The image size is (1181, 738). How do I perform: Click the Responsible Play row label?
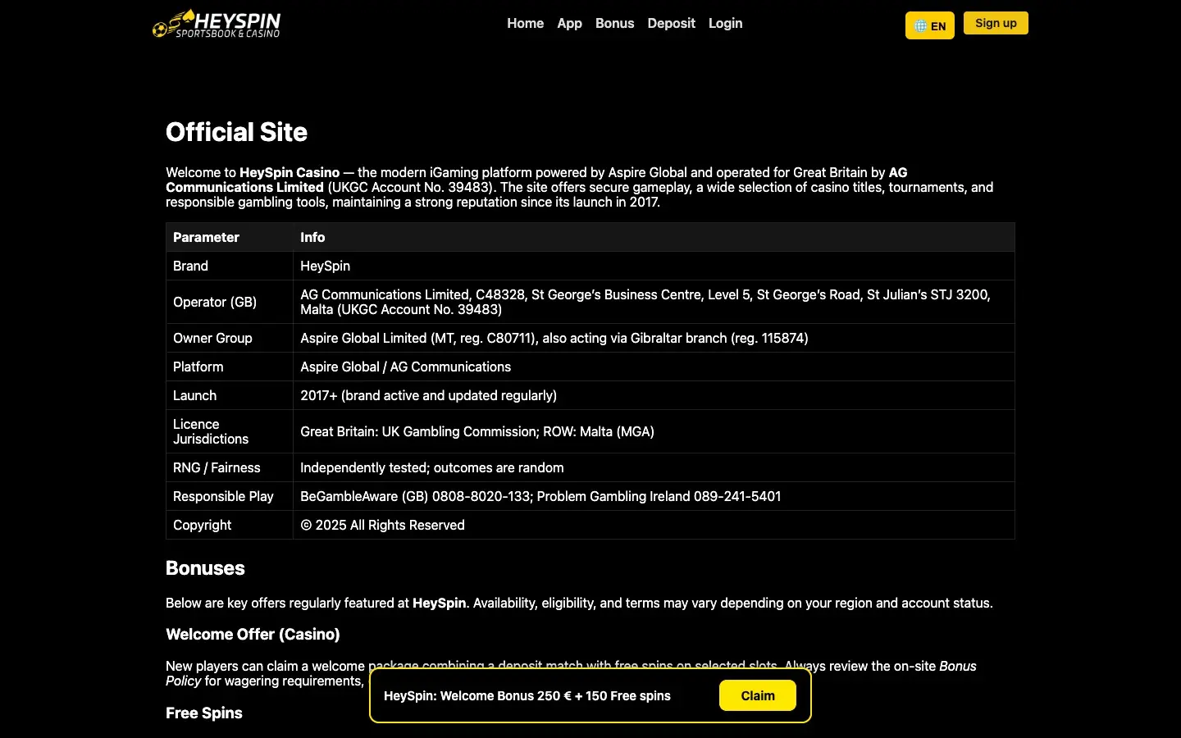230,496
